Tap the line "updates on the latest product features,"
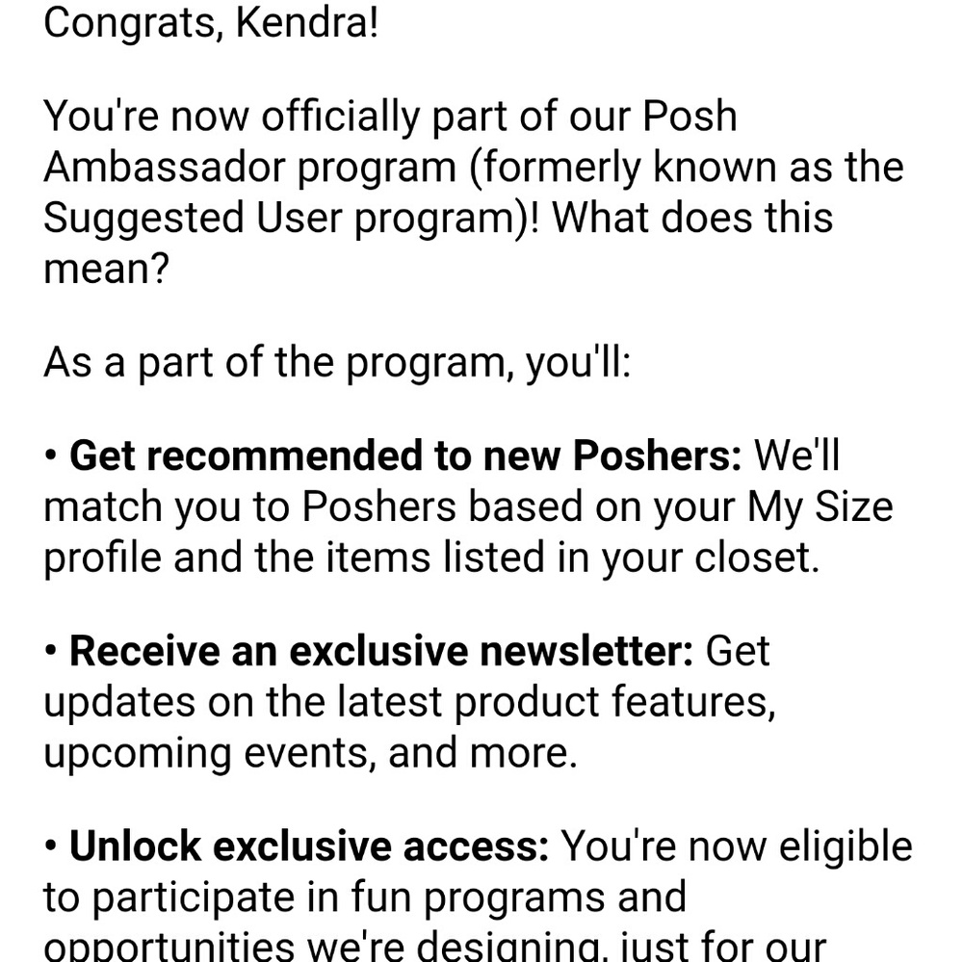963x962 pixels. click(x=409, y=702)
